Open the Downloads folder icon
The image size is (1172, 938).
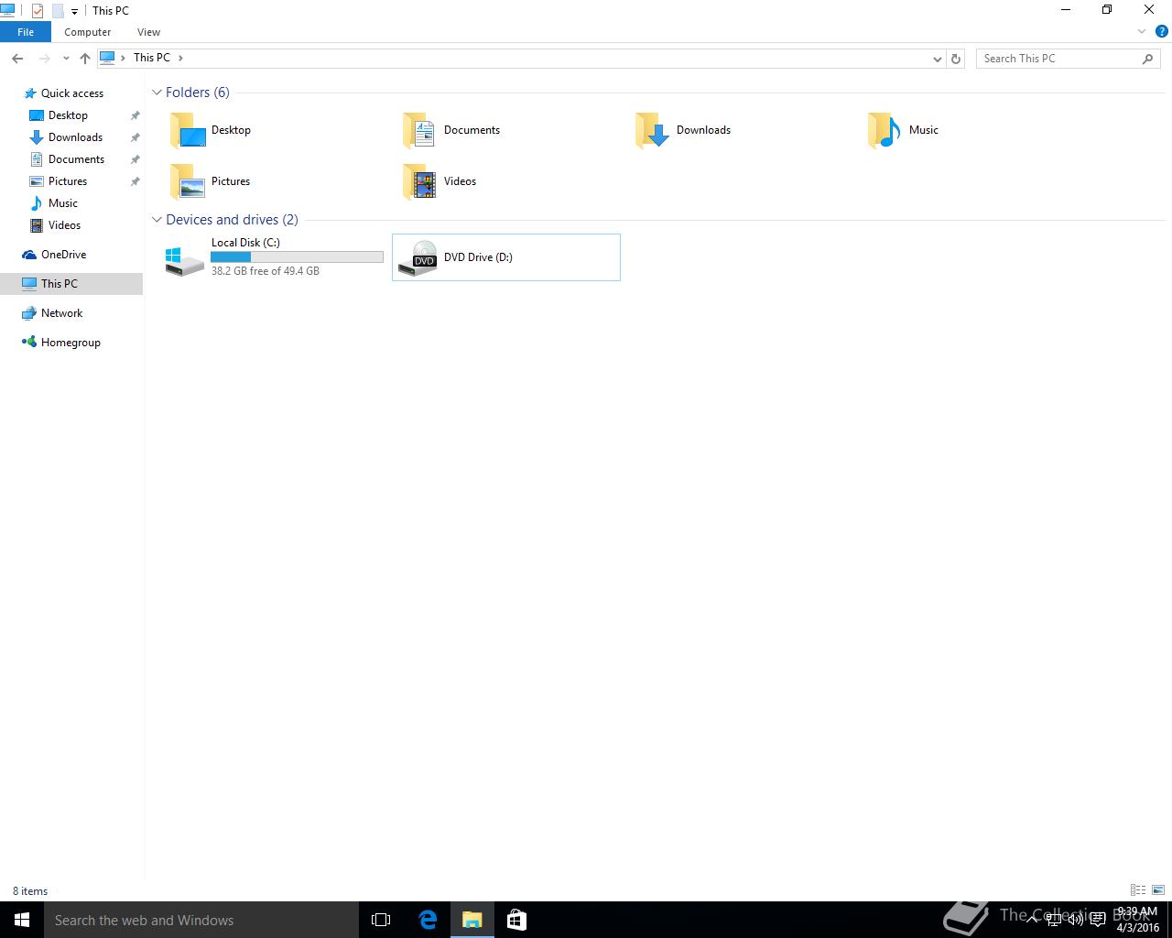pyautogui.click(x=653, y=130)
